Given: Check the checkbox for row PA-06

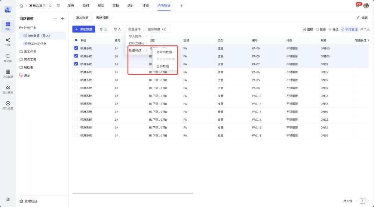Looking at the screenshot, I should pos(76,72).
